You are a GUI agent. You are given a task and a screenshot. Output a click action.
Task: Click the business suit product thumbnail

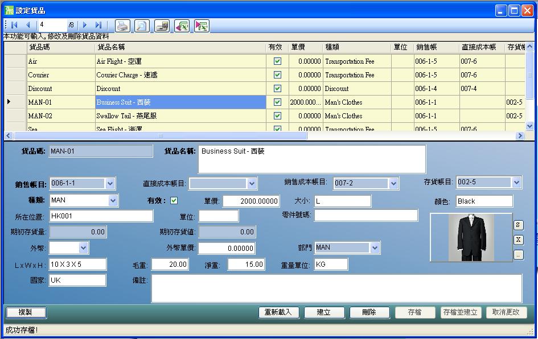point(471,237)
